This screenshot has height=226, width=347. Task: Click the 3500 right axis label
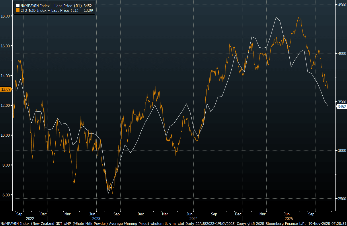click(x=342, y=102)
